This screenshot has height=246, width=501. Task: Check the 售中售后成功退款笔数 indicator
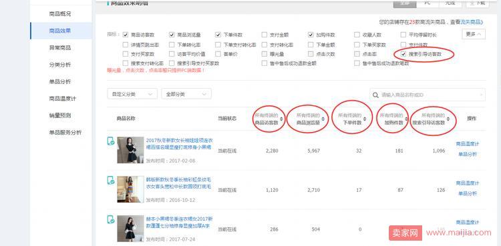click(x=357, y=63)
